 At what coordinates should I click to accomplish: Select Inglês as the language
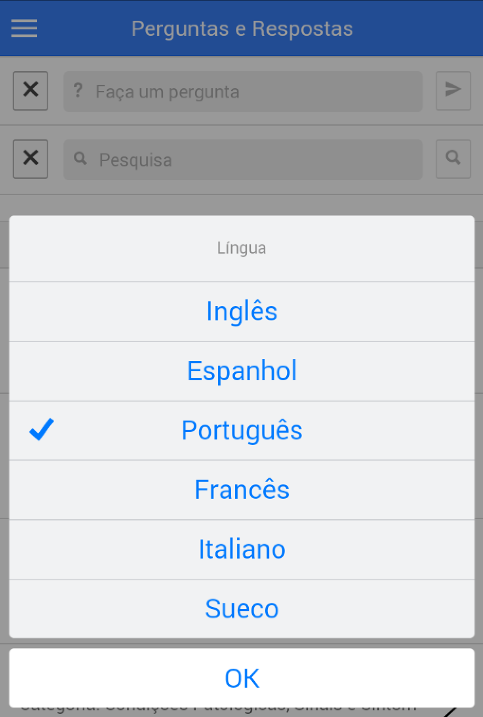[241, 312]
